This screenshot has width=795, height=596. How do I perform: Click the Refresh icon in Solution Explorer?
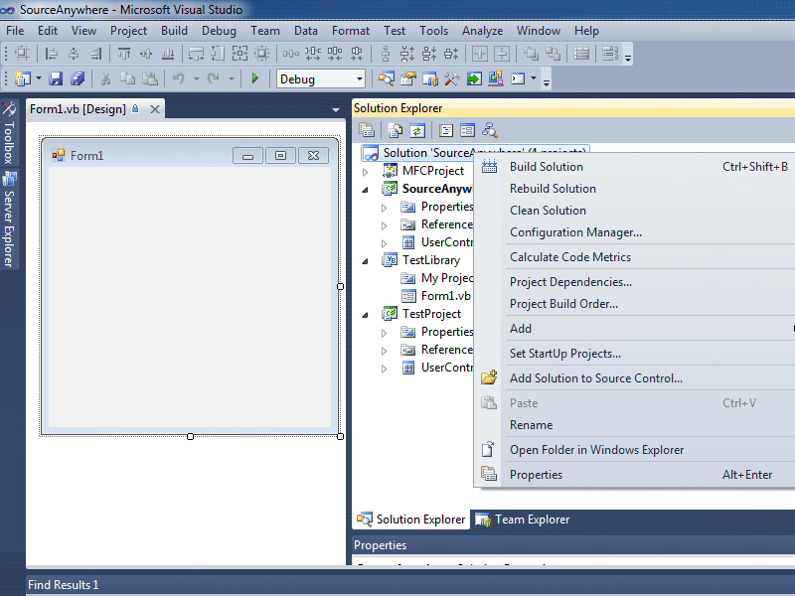pos(418,130)
